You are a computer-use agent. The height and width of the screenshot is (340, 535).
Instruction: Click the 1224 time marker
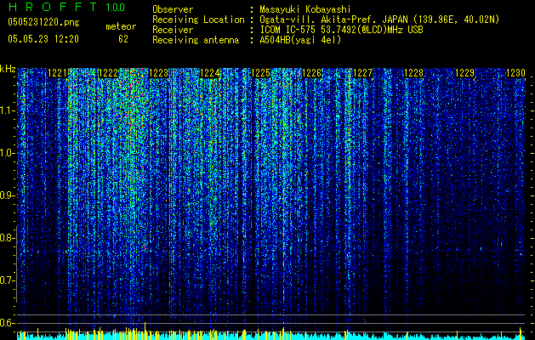coord(210,73)
